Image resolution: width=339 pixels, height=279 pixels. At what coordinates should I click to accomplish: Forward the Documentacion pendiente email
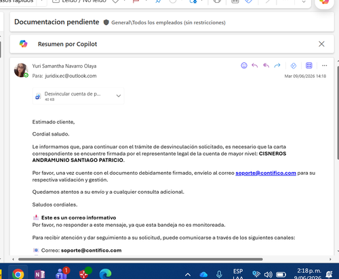point(277,66)
